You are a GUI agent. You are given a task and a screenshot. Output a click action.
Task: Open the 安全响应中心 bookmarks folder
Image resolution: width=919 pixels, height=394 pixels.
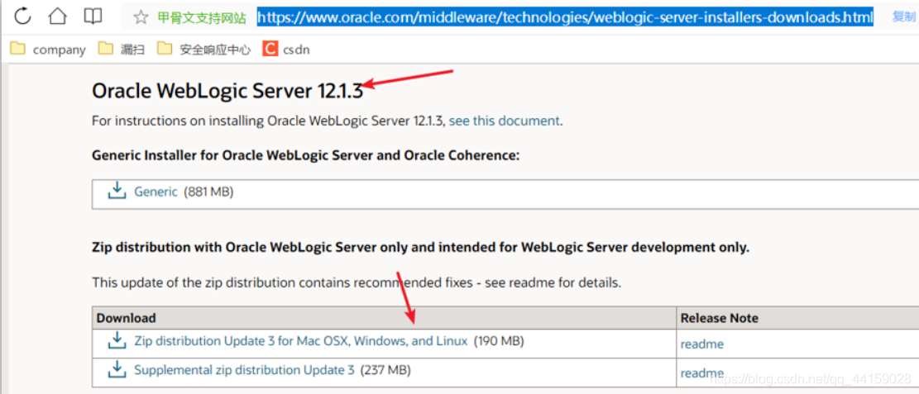pos(204,50)
